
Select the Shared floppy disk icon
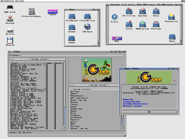pyautogui.click(x=10, y=41)
